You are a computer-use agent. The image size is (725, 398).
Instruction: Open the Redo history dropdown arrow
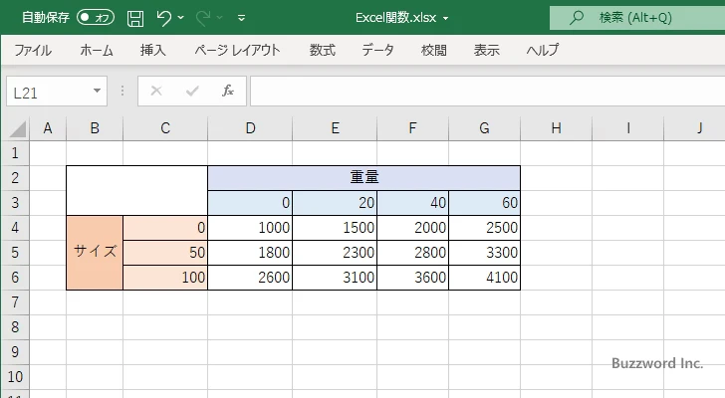click(x=220, y=18)
